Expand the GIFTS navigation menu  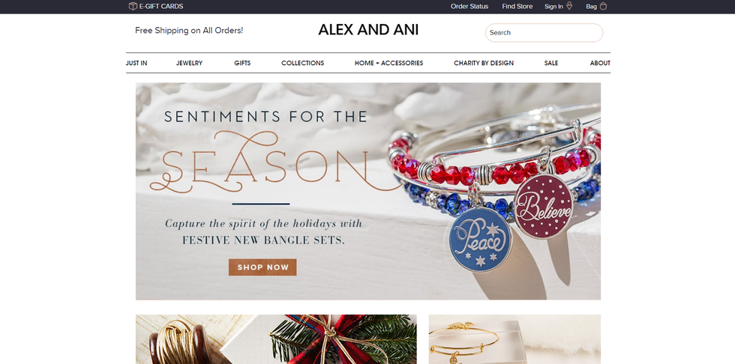pos(242,63)
